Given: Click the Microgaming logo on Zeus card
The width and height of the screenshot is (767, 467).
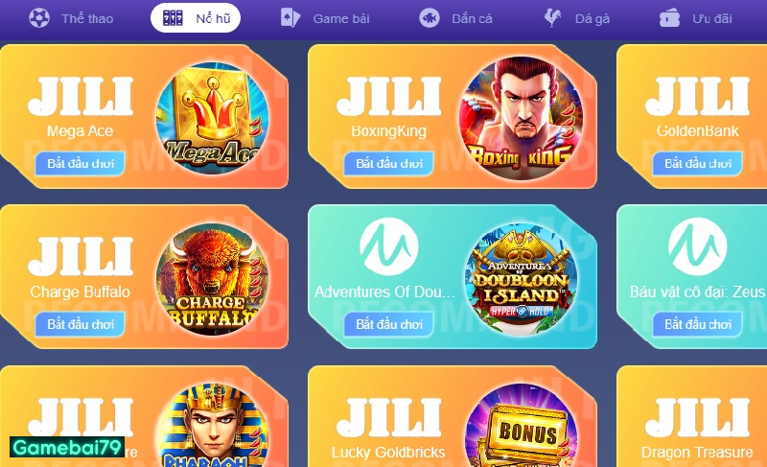Looking at the screenshot, I should point(698,246).
